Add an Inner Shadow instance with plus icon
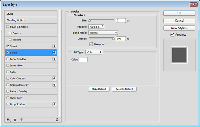Image resolution: width=200 pixels, height=127 pixels. (54, 59)
